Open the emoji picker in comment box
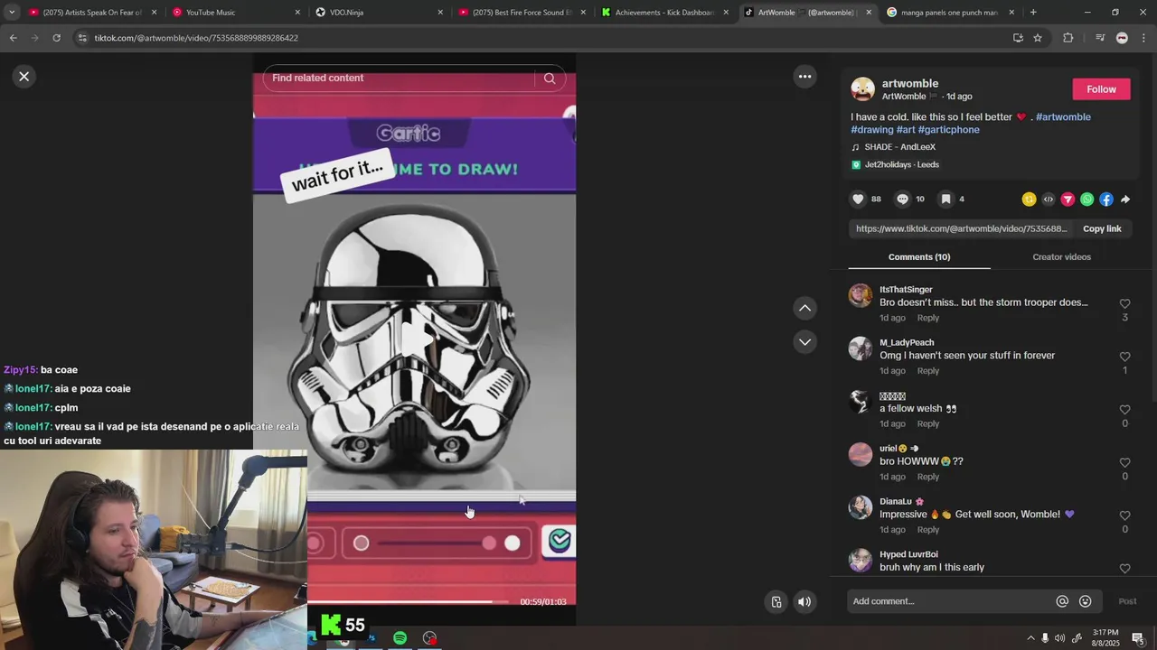The height and width of the screenshot is (650, 1157). click(x=1086, y=601)
